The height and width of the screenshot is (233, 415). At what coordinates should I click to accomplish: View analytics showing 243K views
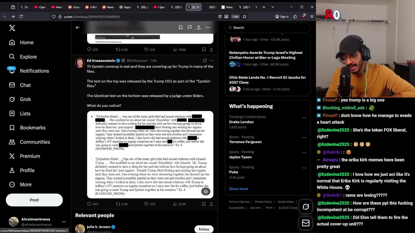pyautogui.click(x=179, y=204)
